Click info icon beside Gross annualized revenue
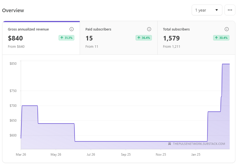This screenshot has height=164, width=237. (72, 29)
